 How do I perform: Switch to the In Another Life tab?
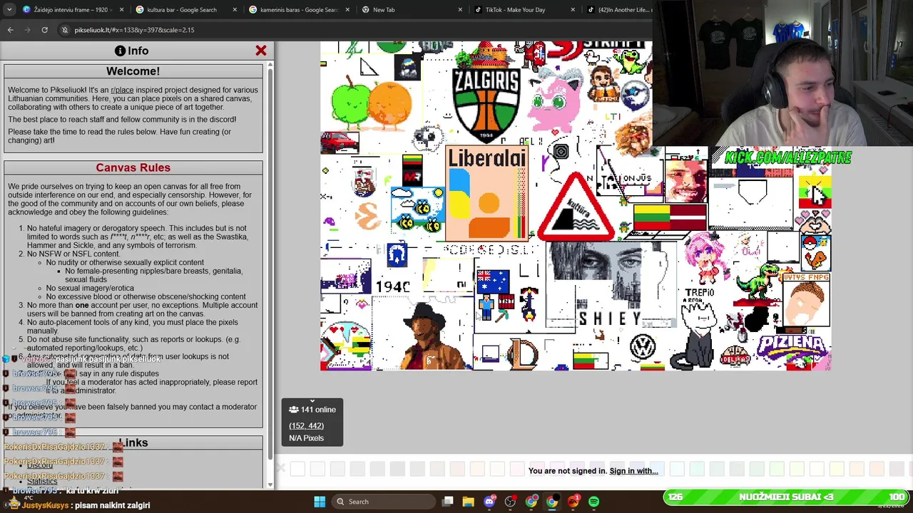point(619,10)
